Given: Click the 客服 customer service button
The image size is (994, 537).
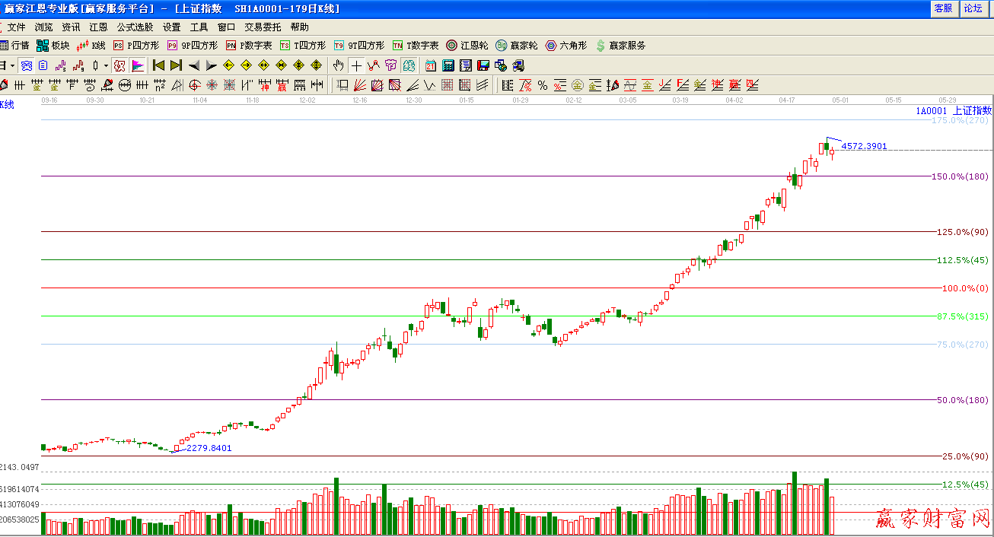Looking at the screenshot, I should click(943, 8).
